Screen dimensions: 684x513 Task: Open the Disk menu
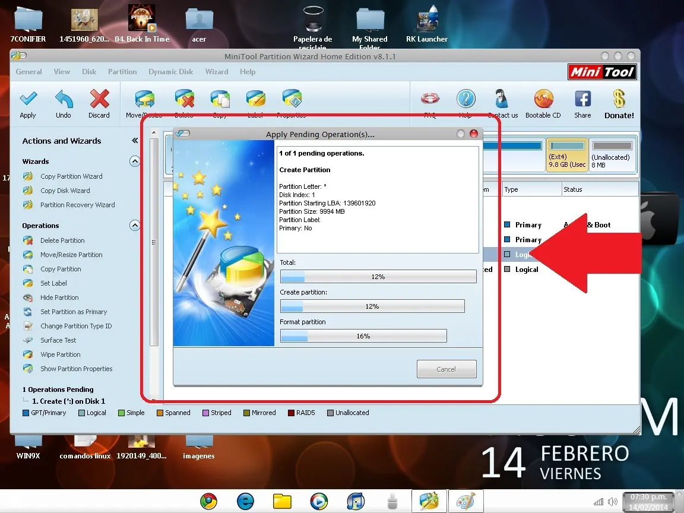tap(89, 71)
